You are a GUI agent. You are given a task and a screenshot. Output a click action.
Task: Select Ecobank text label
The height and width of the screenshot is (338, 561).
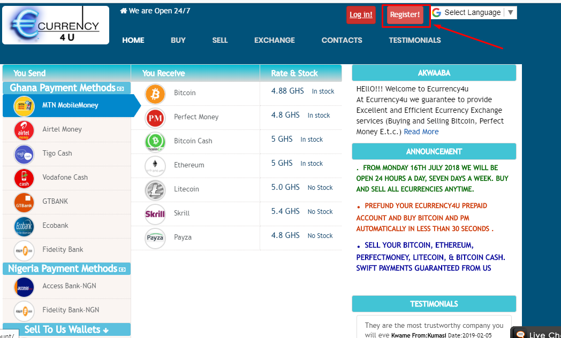(56, 226)
